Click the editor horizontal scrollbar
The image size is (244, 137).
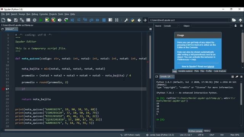tap(64, 130)
